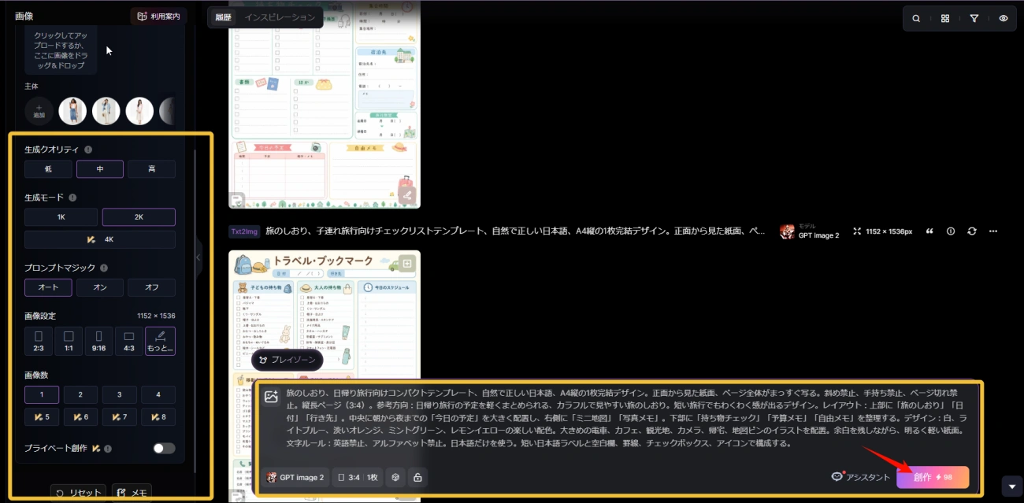Select the 1:1 aspect ratio
1024x503 pixels.
coord(69,341)
